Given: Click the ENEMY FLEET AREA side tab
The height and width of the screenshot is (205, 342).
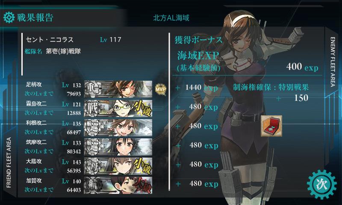Looking at the screenshot, I should 333,62.
